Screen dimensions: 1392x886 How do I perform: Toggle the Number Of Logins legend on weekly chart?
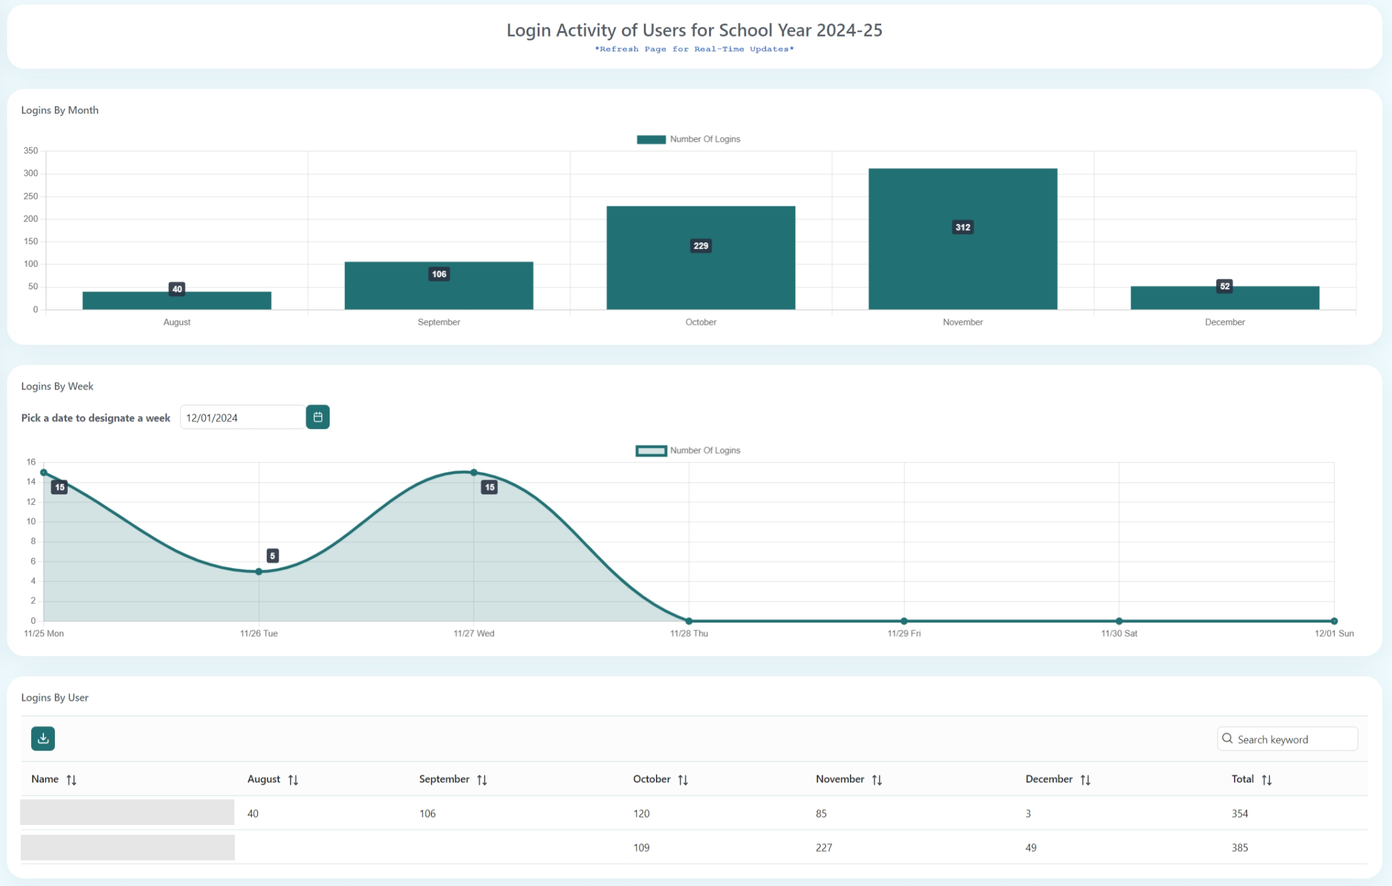[688, 450]
